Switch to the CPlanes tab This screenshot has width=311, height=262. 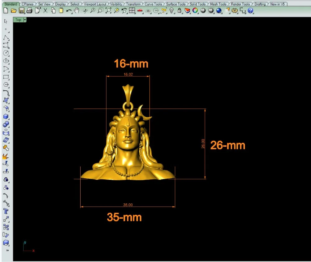[x=28, y=4]
